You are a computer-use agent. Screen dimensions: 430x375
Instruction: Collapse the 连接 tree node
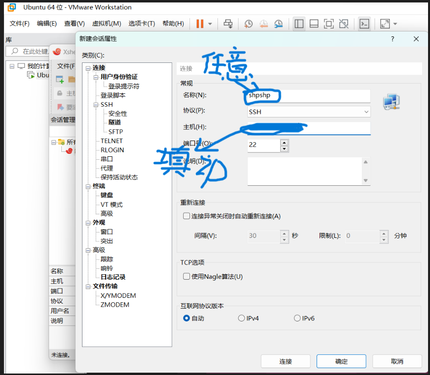pos(88,68)
